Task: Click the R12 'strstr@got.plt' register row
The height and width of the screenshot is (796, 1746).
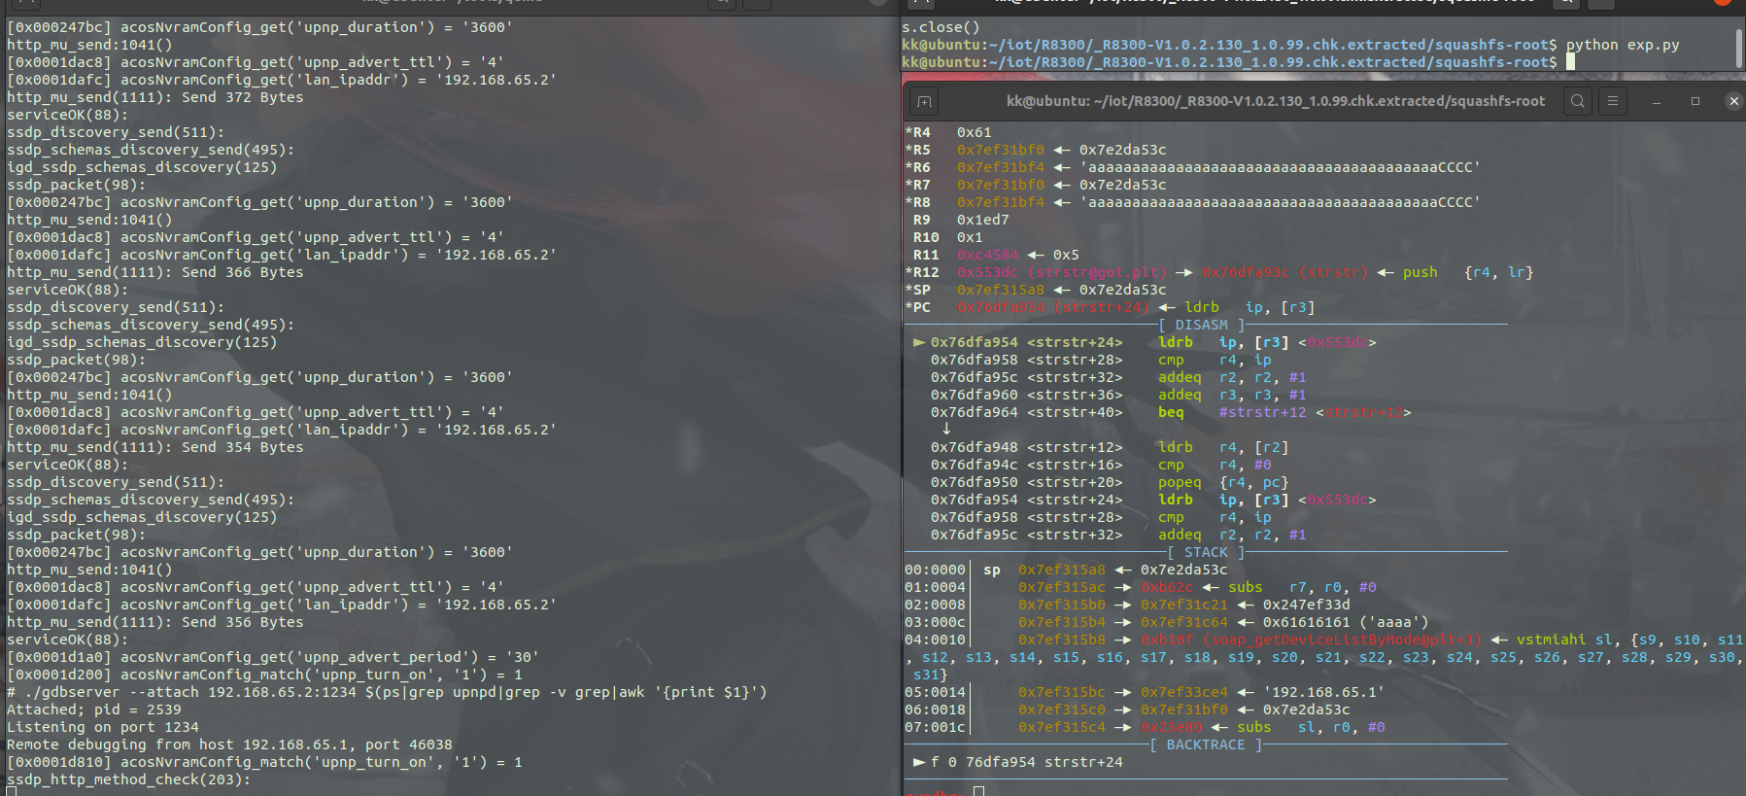Action: pos(1219,272)
